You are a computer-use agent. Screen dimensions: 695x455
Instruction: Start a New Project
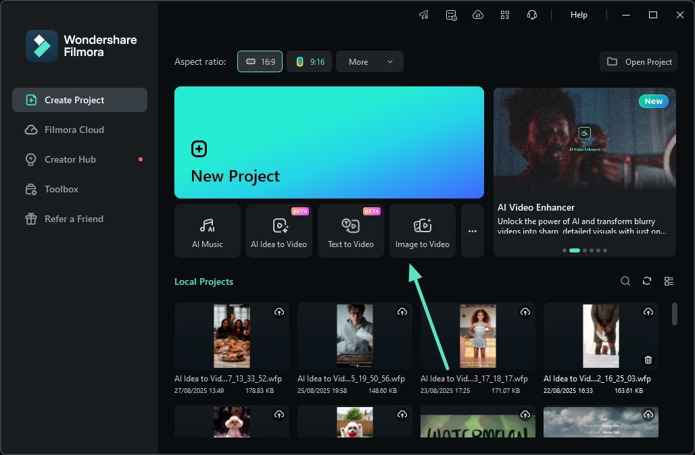pyautogui.click(x=329, y=142)
